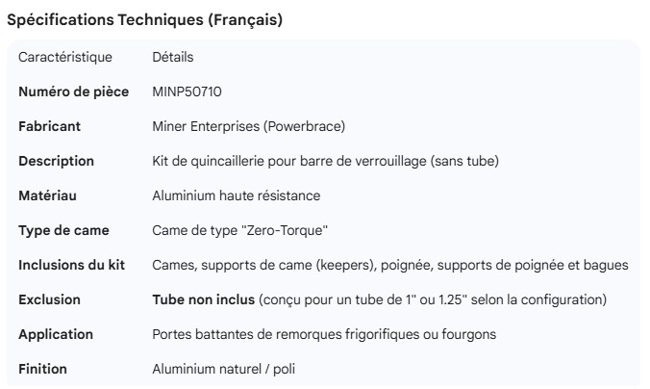Click the "Spécifications Techniques (Français)" heading
This screenshot has width=650, height=389.
pyautogui.click(x=144, y=20)
